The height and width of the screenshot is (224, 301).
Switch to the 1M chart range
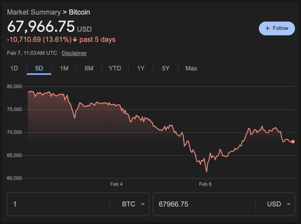(x=64, y=68)
